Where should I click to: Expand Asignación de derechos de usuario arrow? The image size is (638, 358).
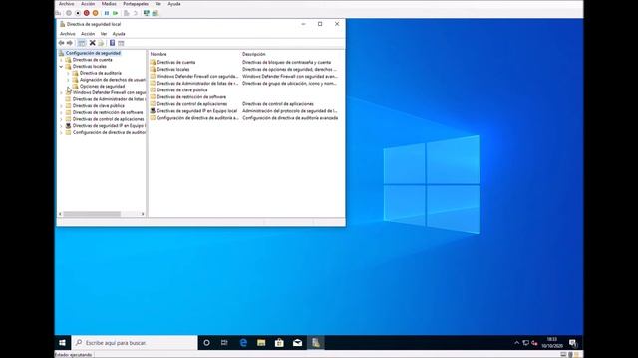68,80
